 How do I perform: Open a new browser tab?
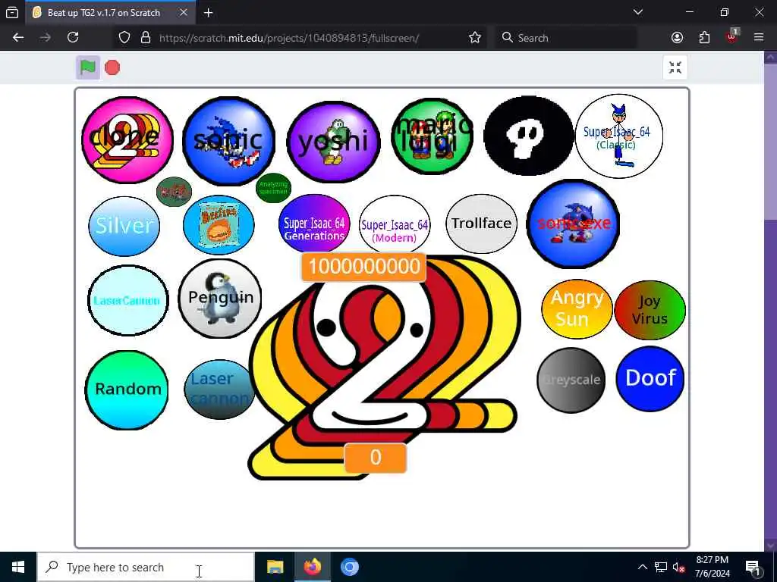click(208, 13)
